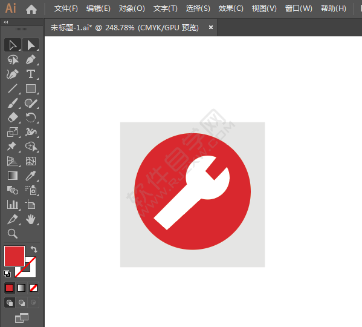Swap fill and stroke colors
362x327 pixels.
click(x=34, y=249)
